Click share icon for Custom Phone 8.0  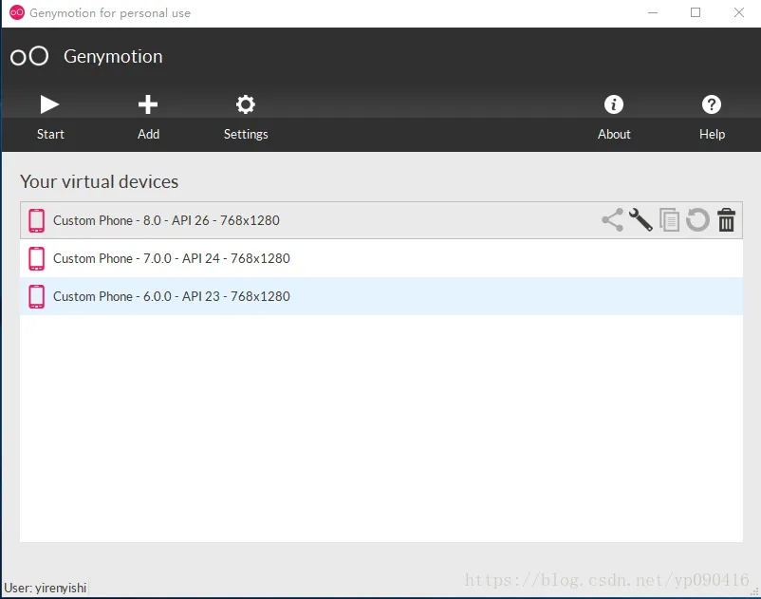click(612, 220)
